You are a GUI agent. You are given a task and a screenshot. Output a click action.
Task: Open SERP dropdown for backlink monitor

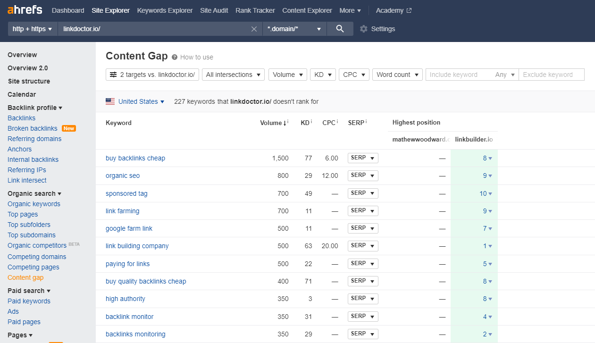tap(363, 316)
